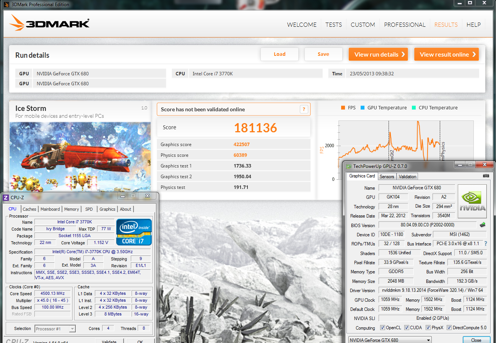Click the GPU-Z screenshot camera icon
This screenshot has width=496, height=343.
[x=486, y=176]
